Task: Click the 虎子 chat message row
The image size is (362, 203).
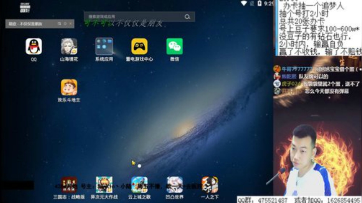Action: point(317,84)
